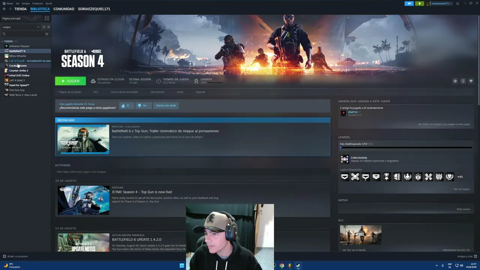This screenshot has width=480, height=270.
Task: Open Battlefield 6 game settings gear
Action: 455,81
